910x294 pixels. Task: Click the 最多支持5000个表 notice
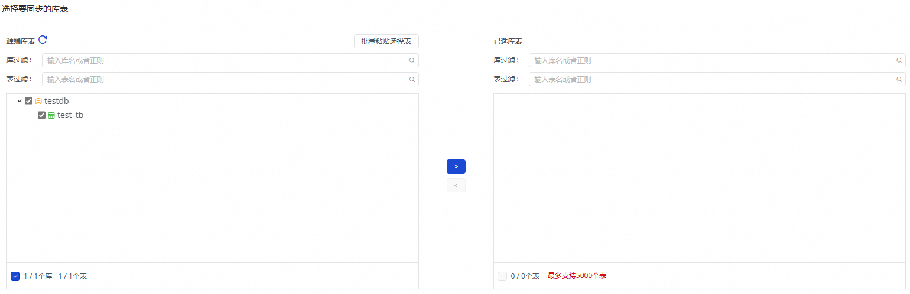(577, 276)
